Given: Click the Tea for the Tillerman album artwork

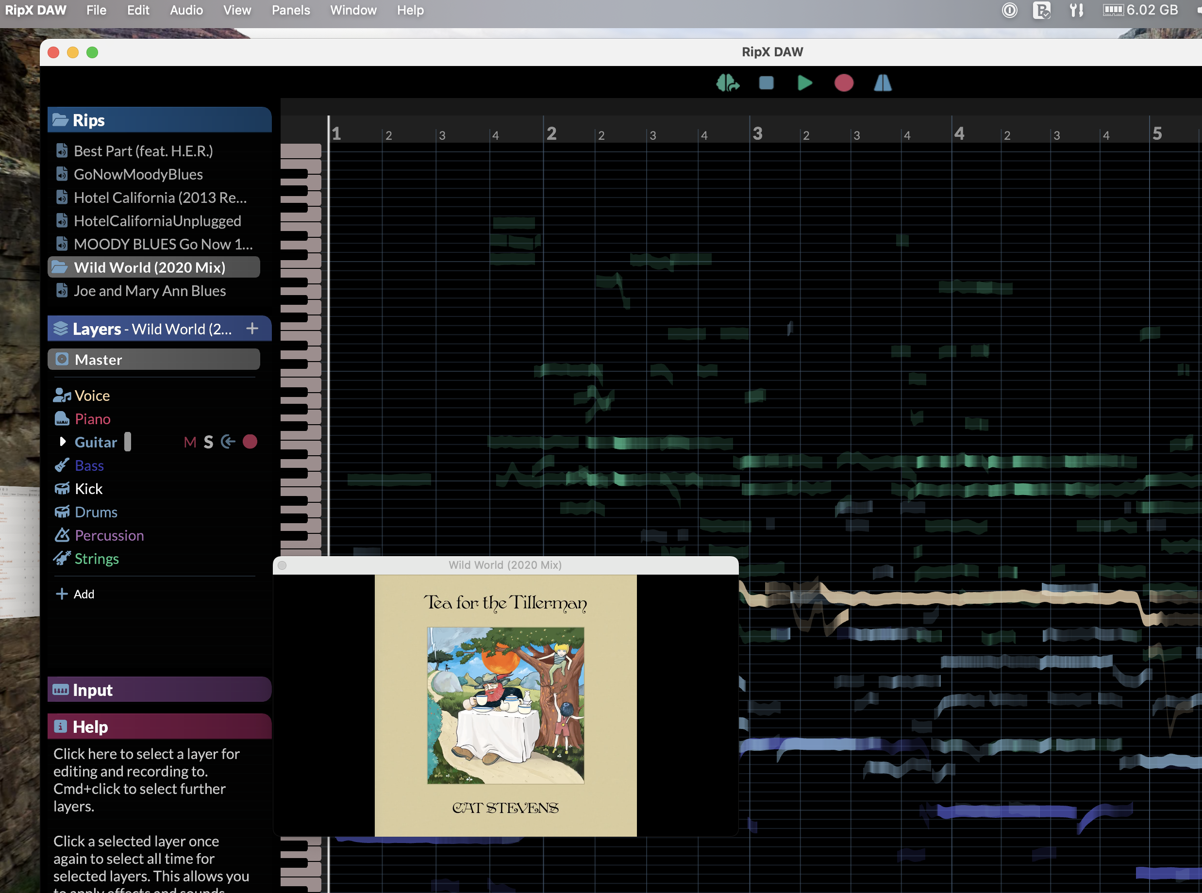Looking at the screenshot, I should (x=505, y=705).
